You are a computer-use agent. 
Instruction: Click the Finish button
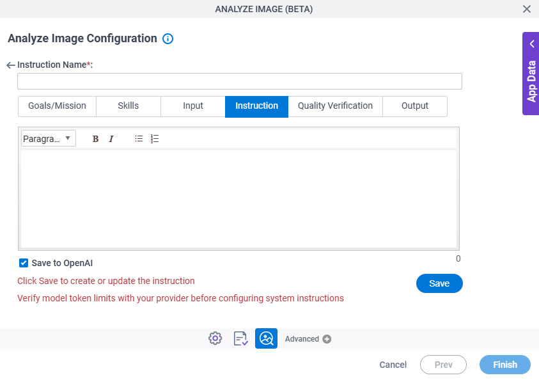point(505,365)
